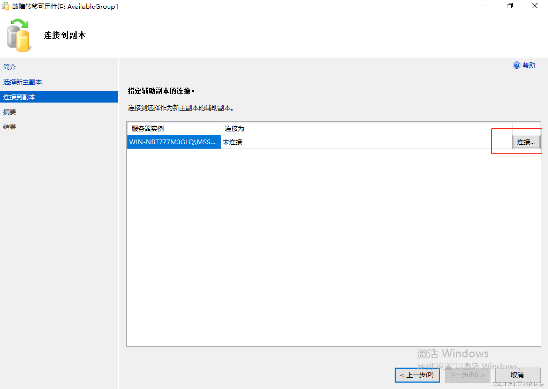Select the 结果 step in sidebar
This screenshot has width=548, height=389.
click(10, 127)
